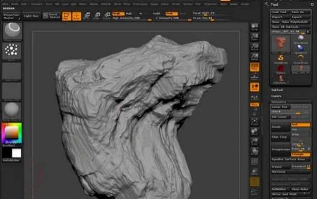Screen dimensions: 317x199
Task: Toggle the Floor grid icon
Action: point(254,77)
